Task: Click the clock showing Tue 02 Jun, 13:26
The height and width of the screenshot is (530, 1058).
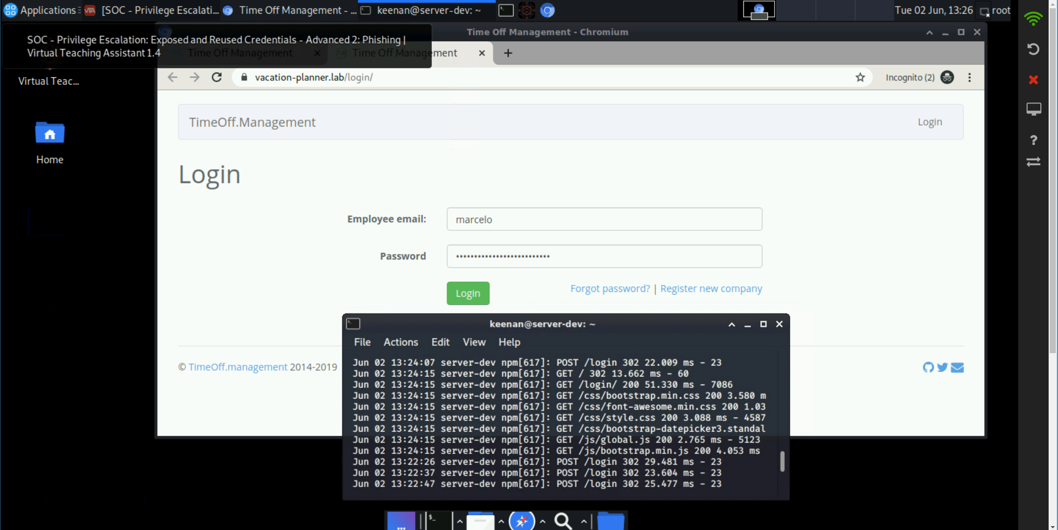Action: tap(933, 10)
